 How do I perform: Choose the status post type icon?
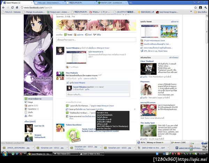[65, 35]
